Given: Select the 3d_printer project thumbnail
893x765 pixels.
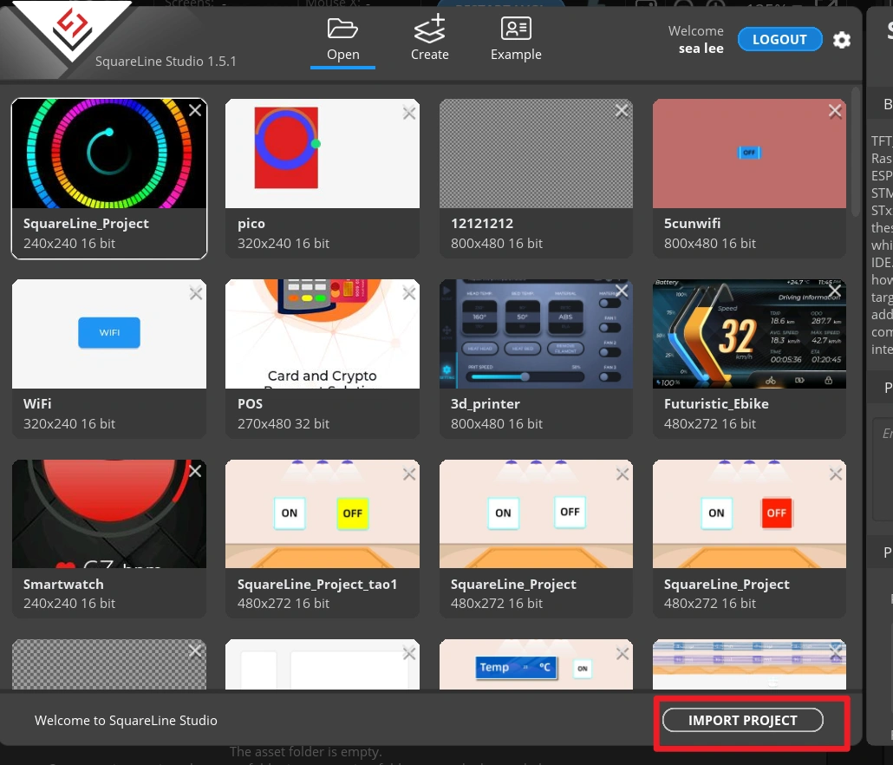Looking at the screenshot, I should [536, 334].
